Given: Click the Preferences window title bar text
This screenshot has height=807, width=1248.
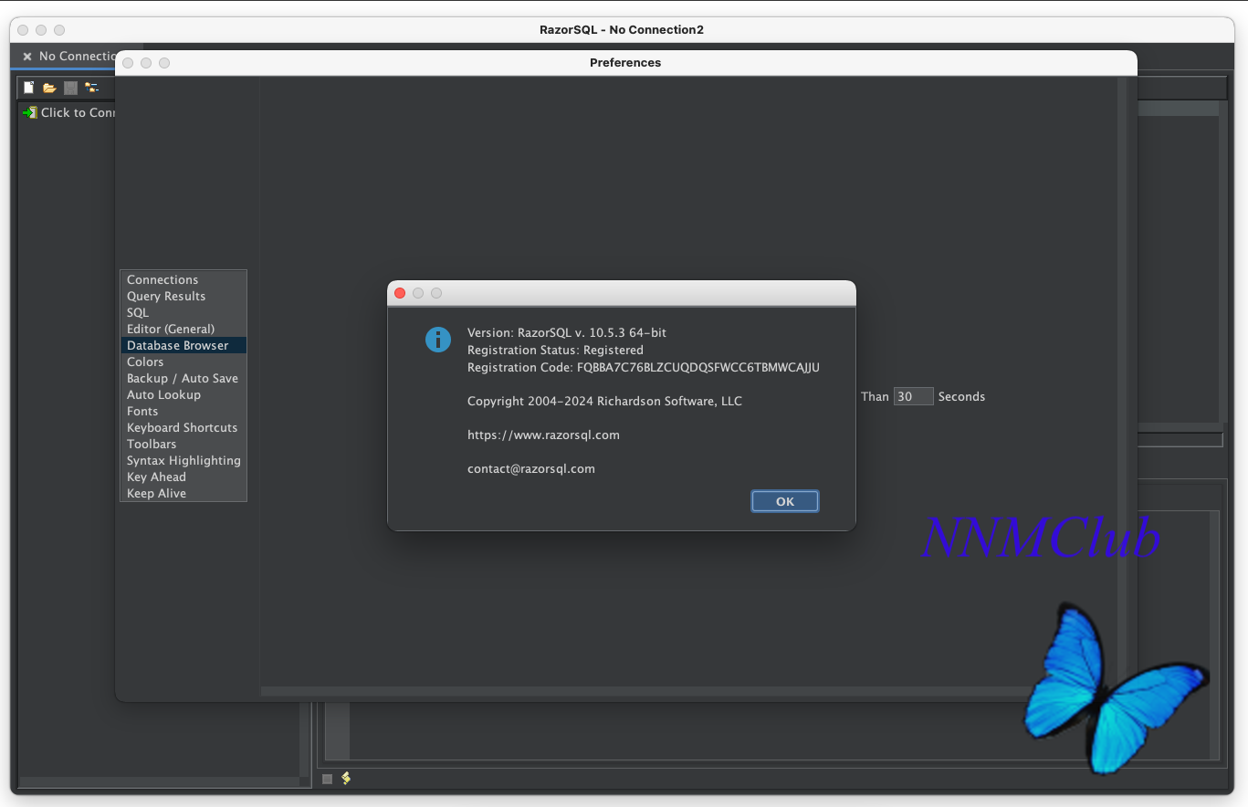Looking at the screenshot, I should point(625,63).
